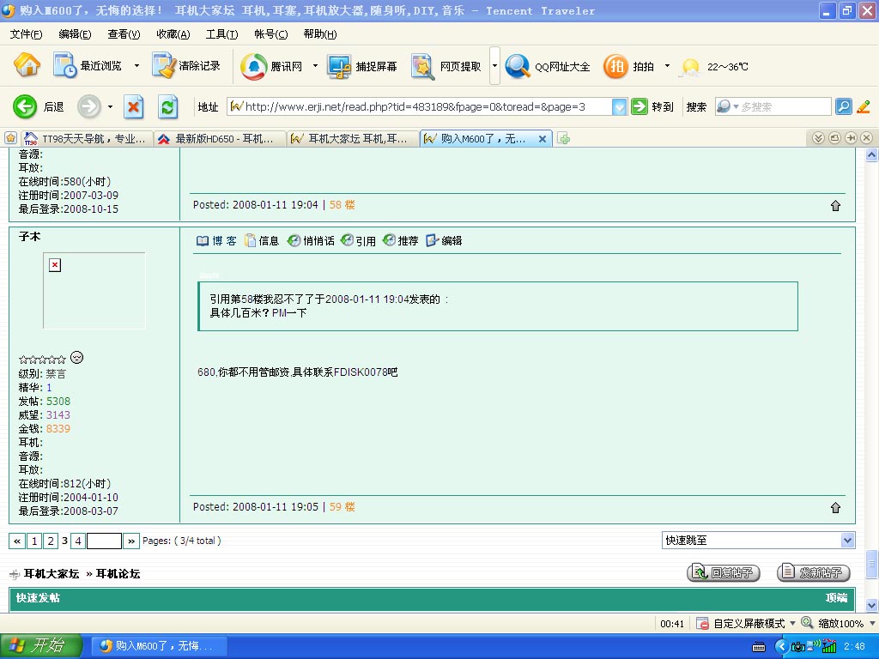Open a new tab with plus icon
This screenshot has height=659, width=879.
564,138
